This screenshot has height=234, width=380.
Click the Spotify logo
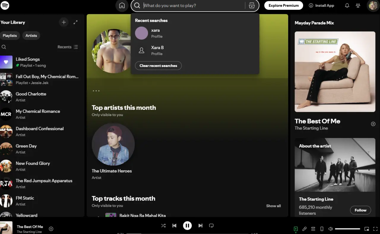click(x=5, y=5)
